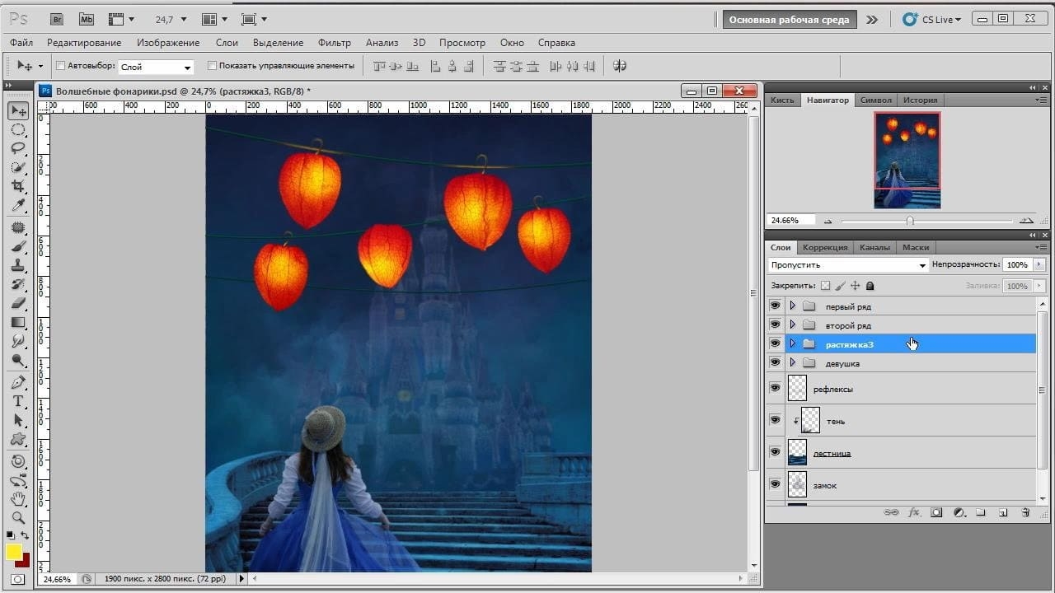Viewport: 1055px width, 593px height.
Task: Select the Zoom tool in toolbox
Action: (x=18, y=518)
